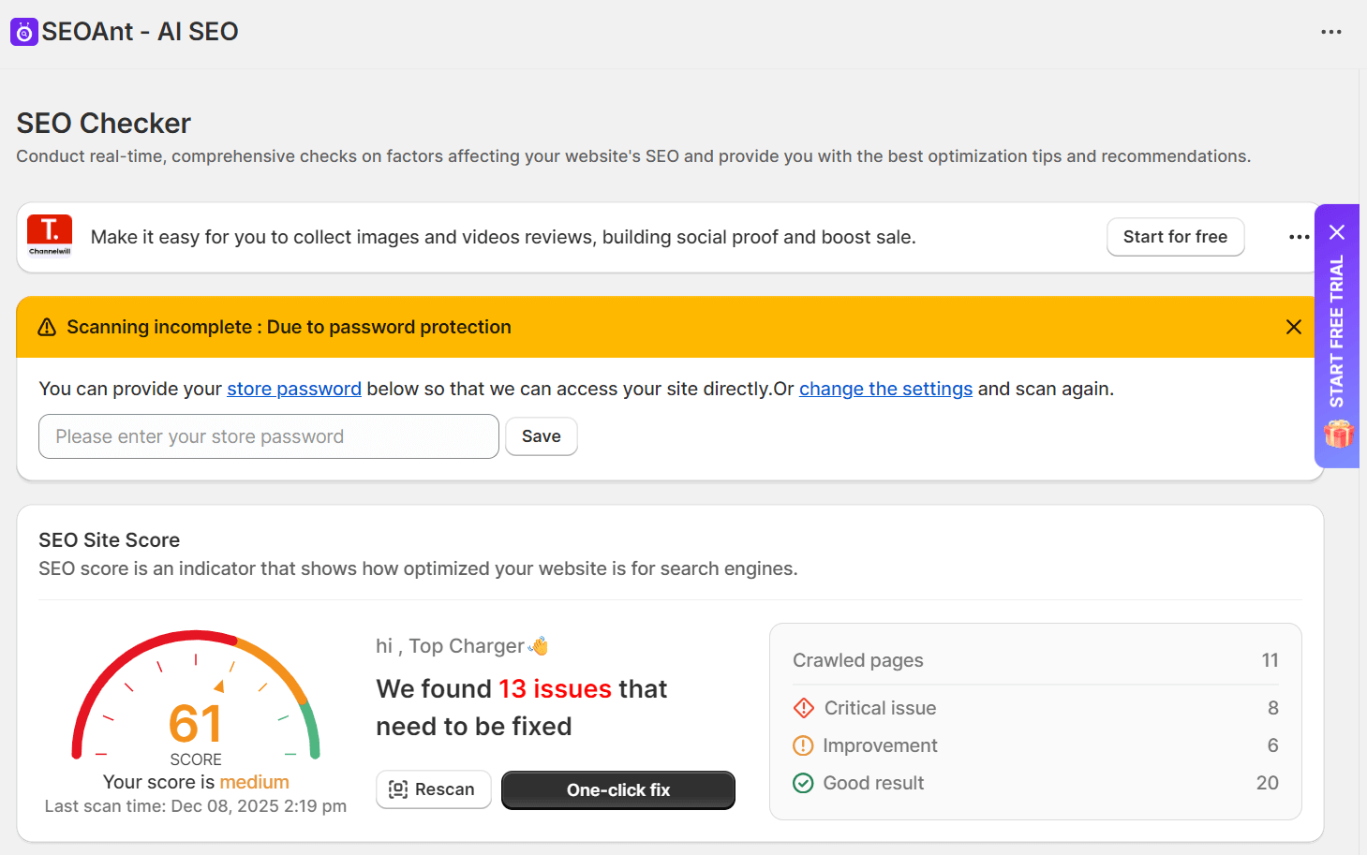Viewport: 1367px width, 855px height.
Task: Click the Channelwill logo in the promo banner
Action: (x=50, y=236)
